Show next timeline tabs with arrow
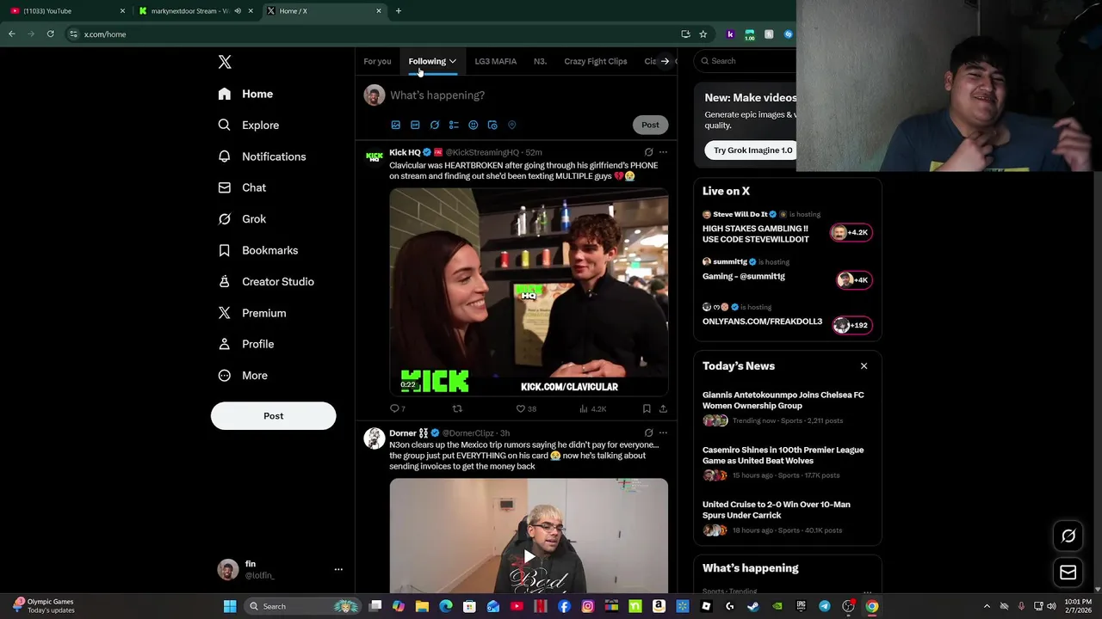 pyautogui.click(x=665, y=61)
